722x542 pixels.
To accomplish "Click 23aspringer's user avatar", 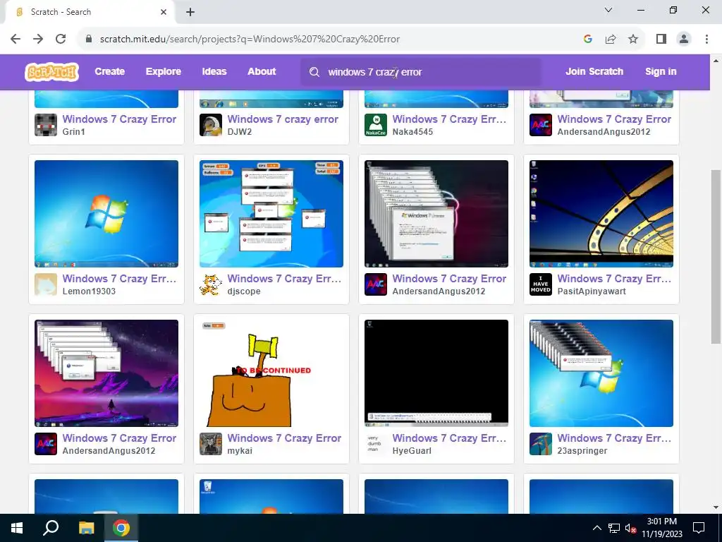I will click(x=541, y=444).
